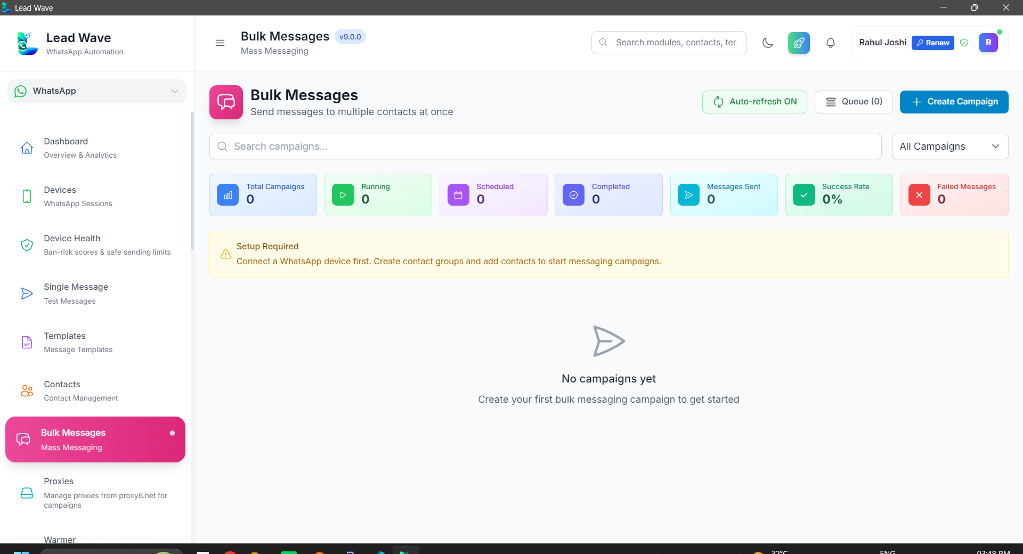Click the Proxies server icon

[27, 493]
